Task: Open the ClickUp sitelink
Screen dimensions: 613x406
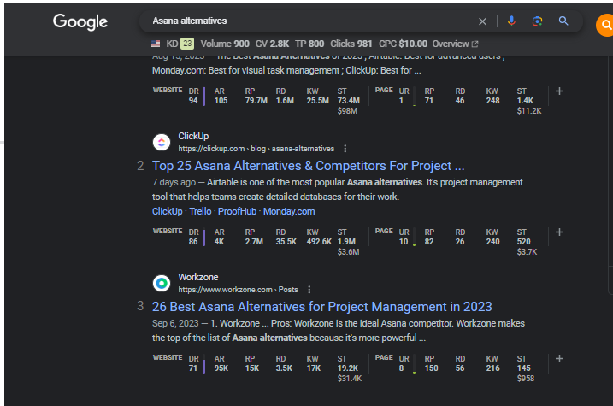Action: click(x=168, y=211)
